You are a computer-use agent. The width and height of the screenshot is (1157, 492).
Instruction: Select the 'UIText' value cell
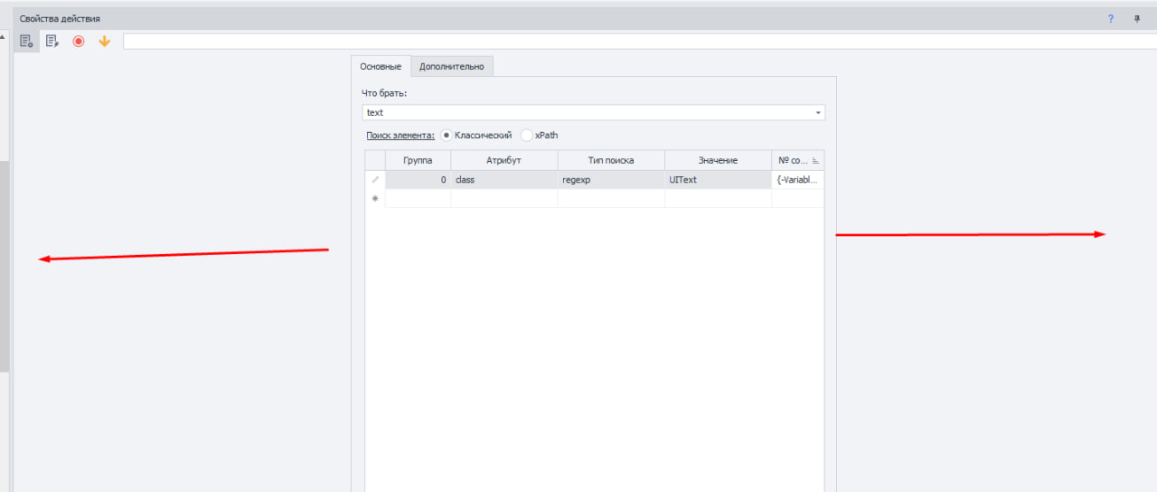click(718, 180)
